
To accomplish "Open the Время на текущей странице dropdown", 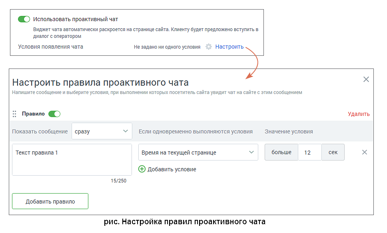I will pos(198,153).
